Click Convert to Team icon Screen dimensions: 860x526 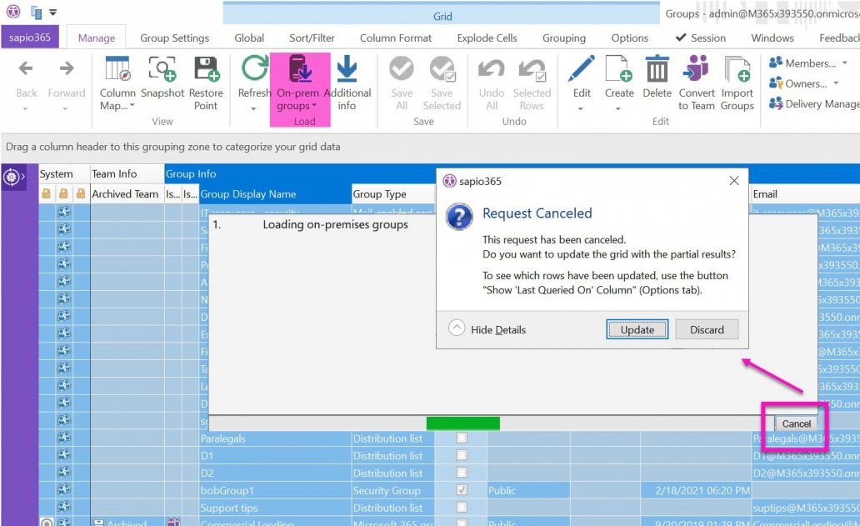(697, 68)
